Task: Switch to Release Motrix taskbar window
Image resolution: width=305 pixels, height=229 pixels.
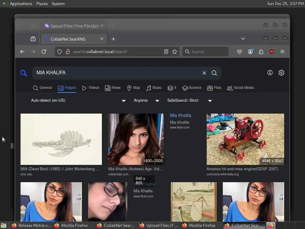Action: point(32,225)
